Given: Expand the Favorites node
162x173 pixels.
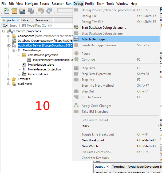Looking at the screenshot, I should pyautogui.click(x=9, y=79).
